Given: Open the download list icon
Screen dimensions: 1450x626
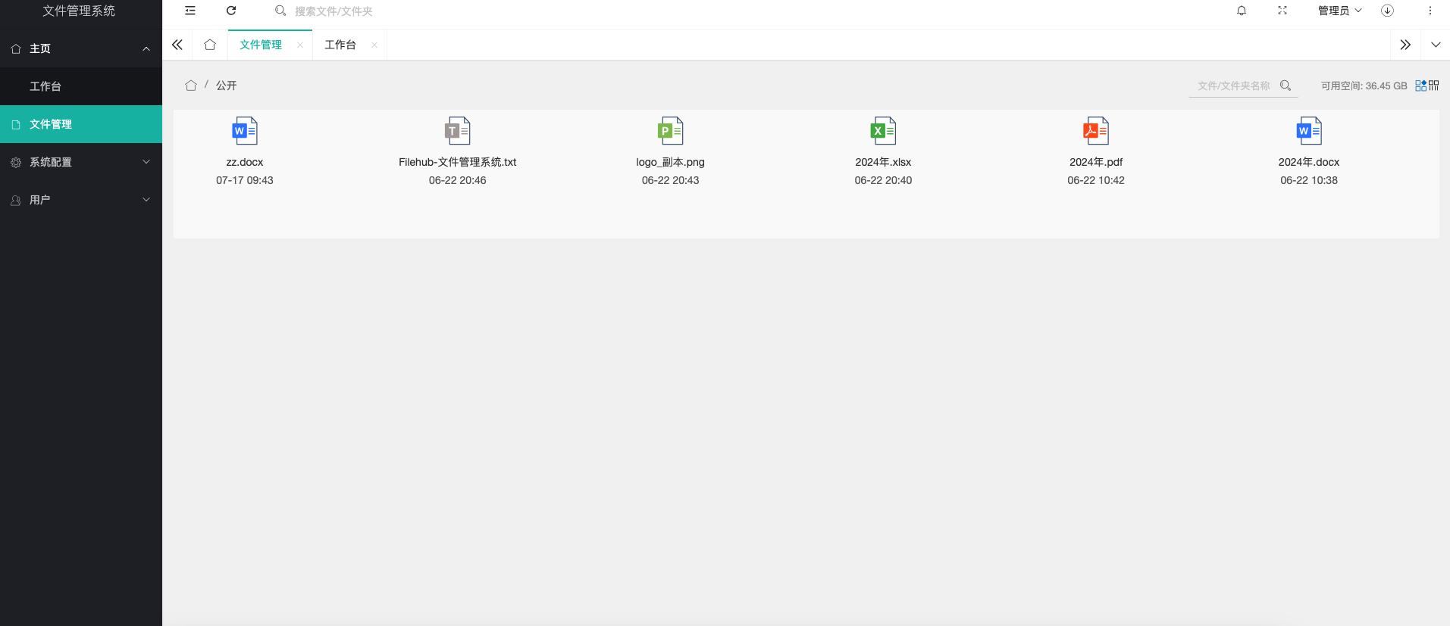Looking at the screenshot, I should pyautogui.click(x=1387, y=11).
